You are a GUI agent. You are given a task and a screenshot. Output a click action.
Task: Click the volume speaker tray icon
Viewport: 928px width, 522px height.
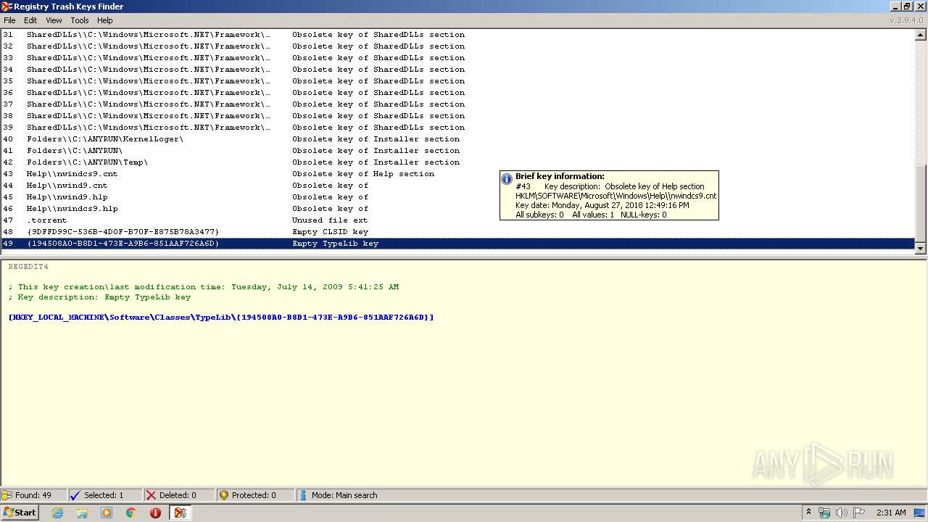[x=841, y=513]
